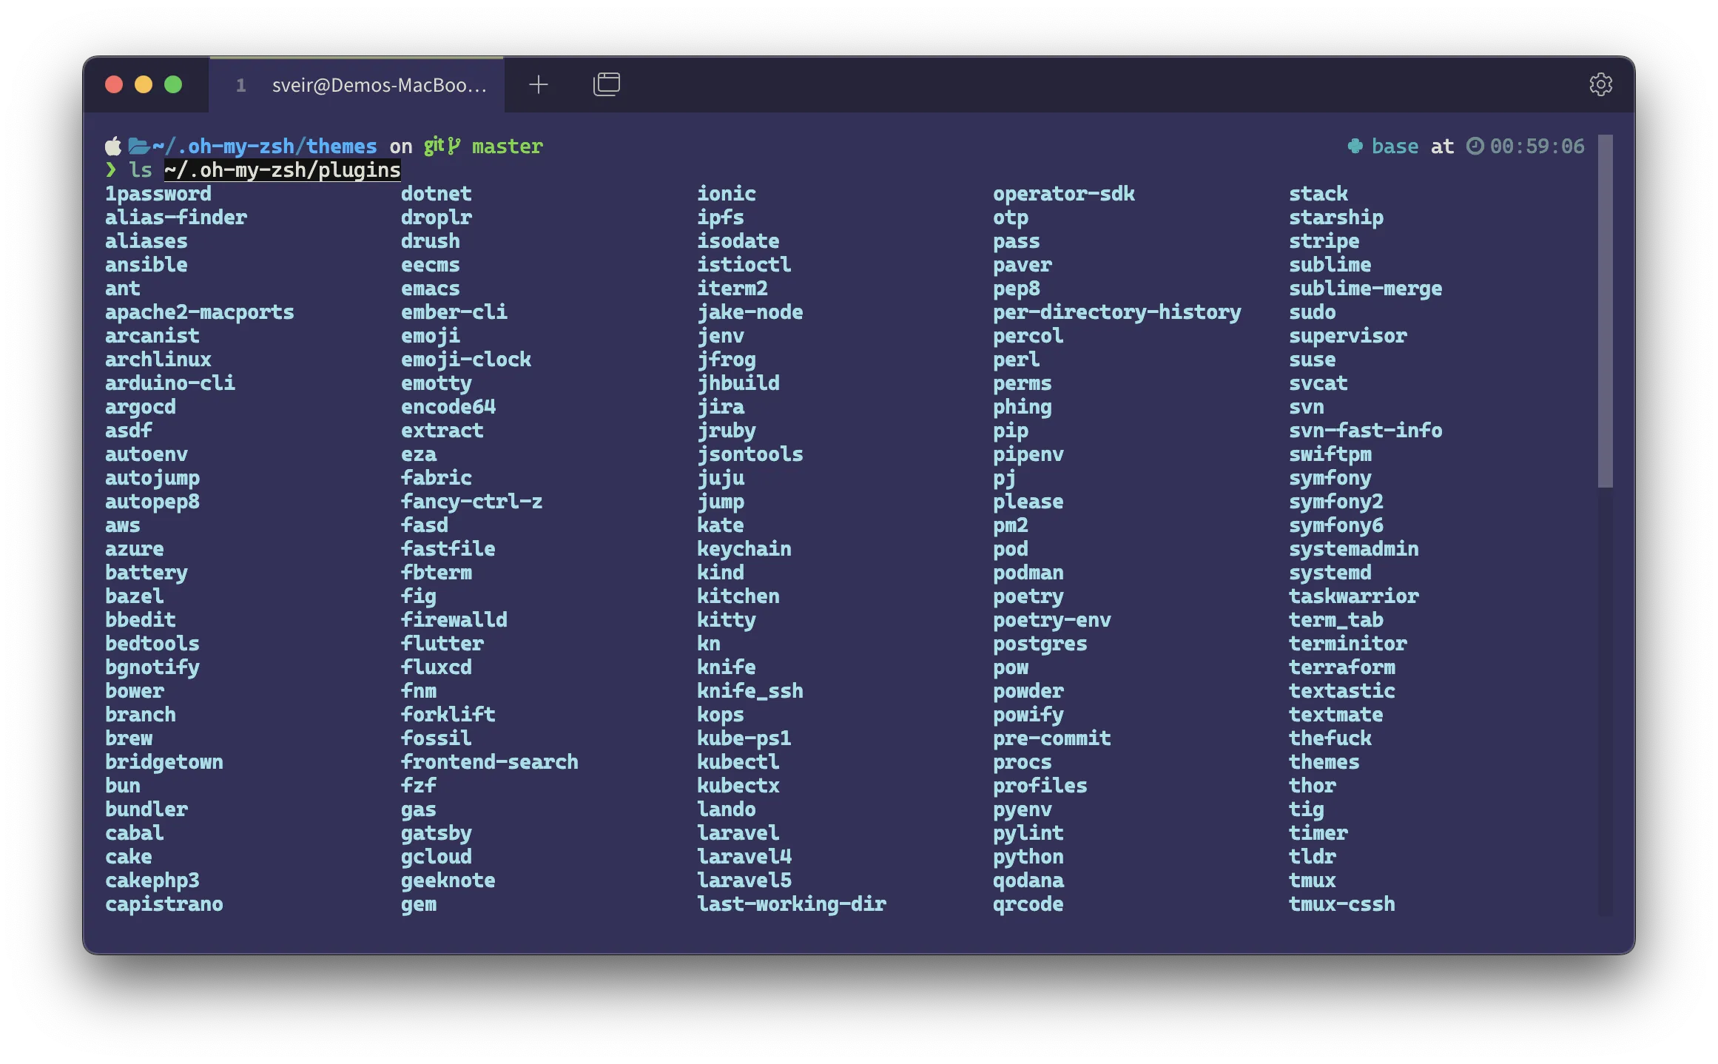Image resolution: width=1718 pixels, height=1064 pixels.
Task: Select the sveir@Demos-MacBoo… tab
Action: point(357,85)
